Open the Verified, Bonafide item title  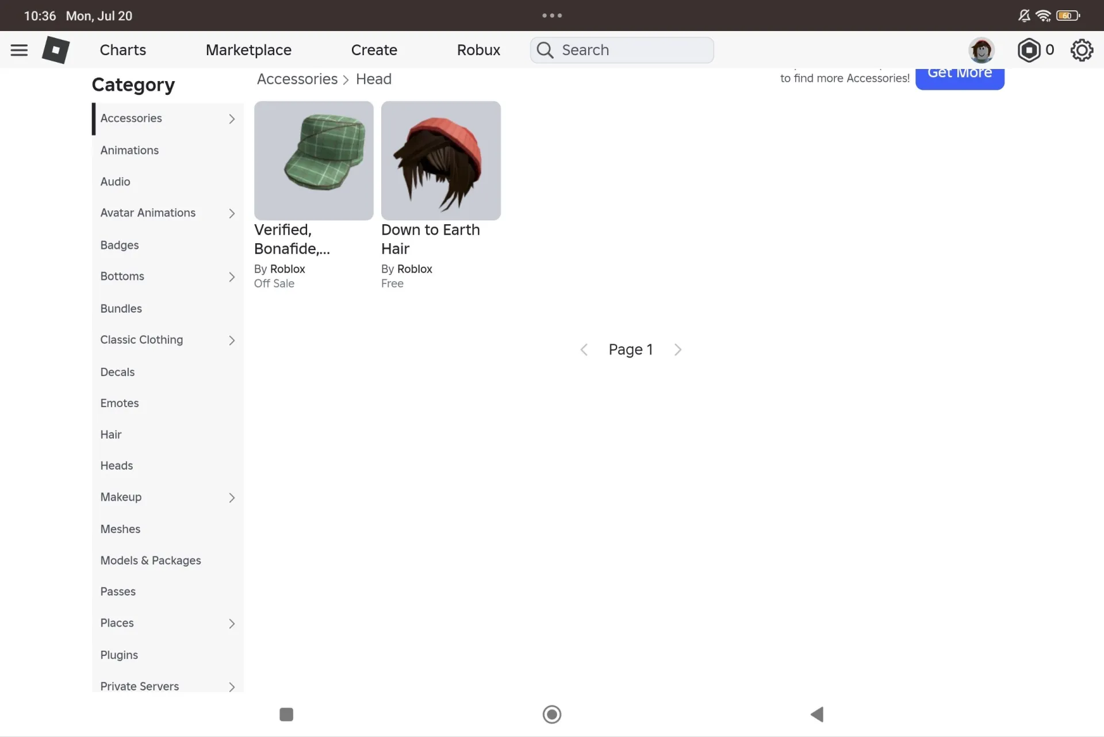point(292,239)
